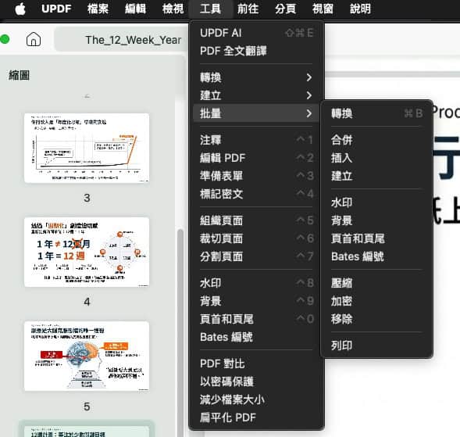Select 扁平化 PDF
Image resolution: width=460 pixels, height=437 pixels.
[x=256, y=417]
